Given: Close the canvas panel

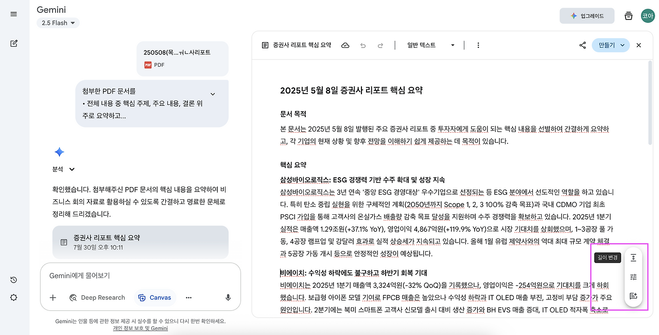Looking at the screenshot, I should pos(639,45).
